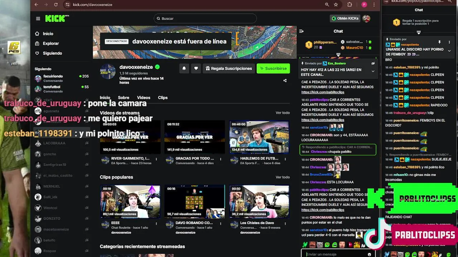Screen dimensions: 458x257
Task: Open the browser extensions puzzle icon
Action: pyautogui.click(x=350, y=5)
